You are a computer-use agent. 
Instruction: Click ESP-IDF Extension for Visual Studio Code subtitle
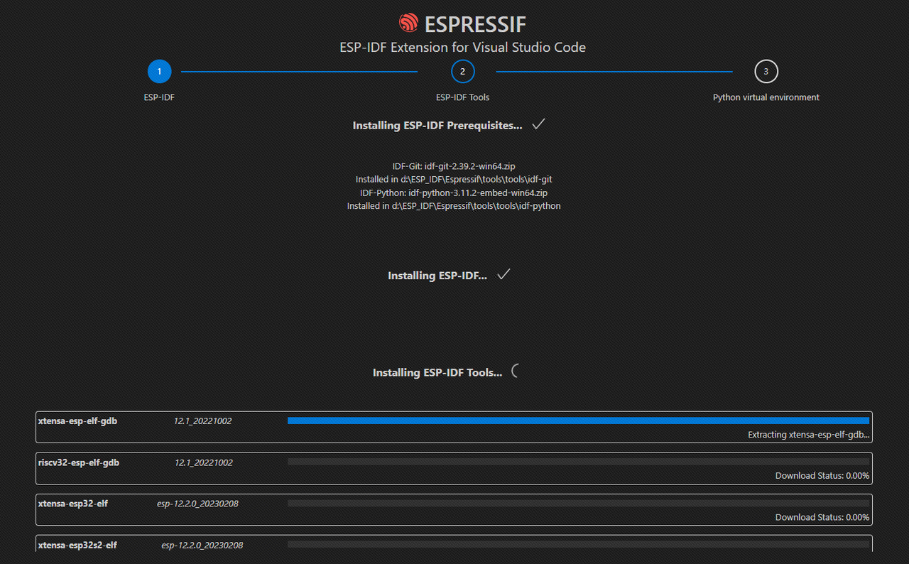tap(462, 48)
